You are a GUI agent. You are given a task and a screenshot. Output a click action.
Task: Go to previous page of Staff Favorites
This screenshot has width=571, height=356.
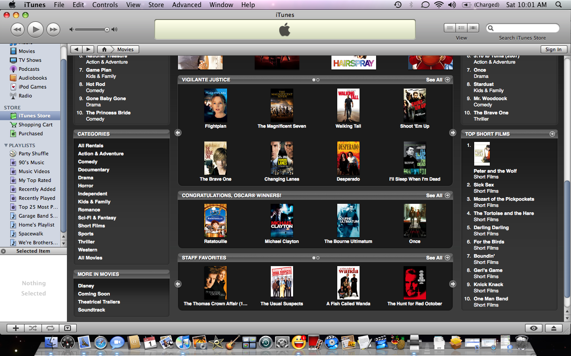[178, 284]
